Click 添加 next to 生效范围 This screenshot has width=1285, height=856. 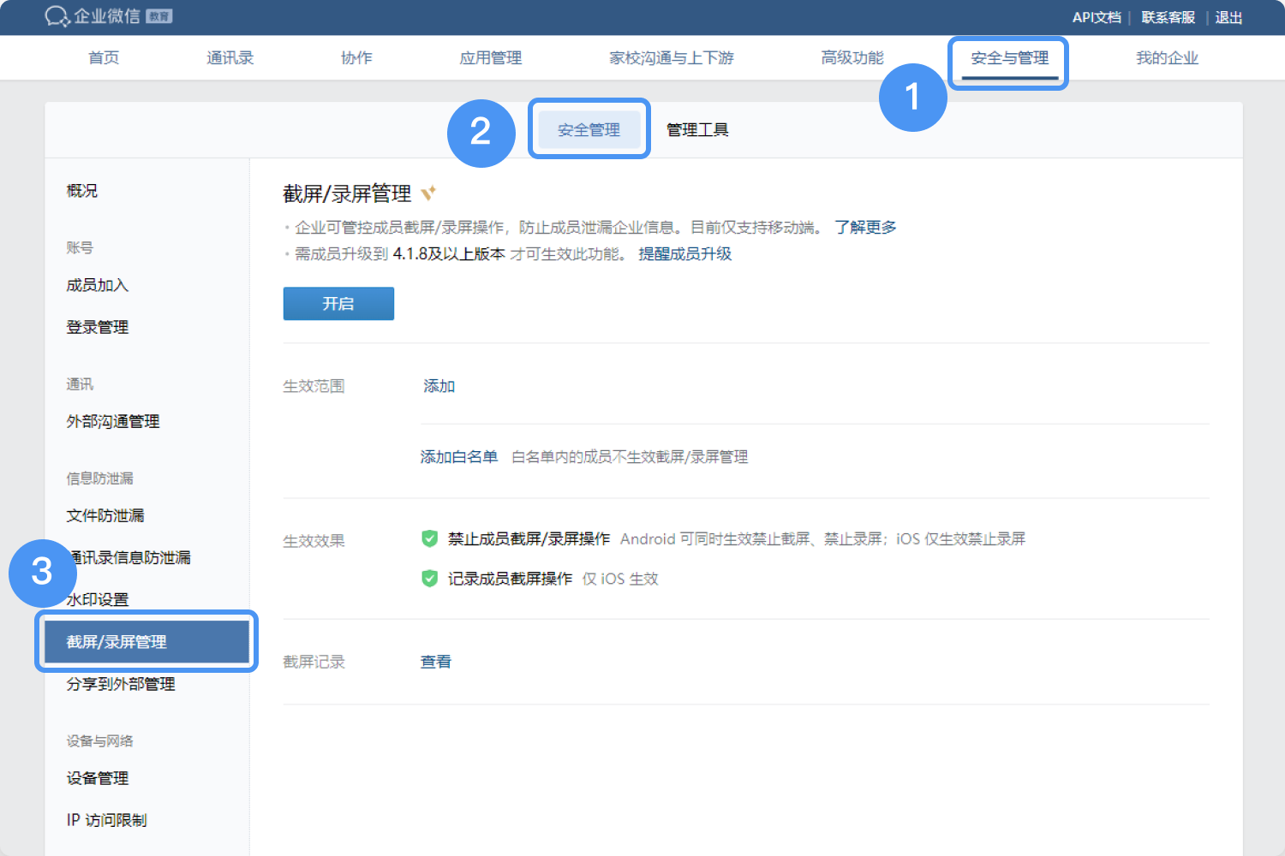tap(439, 386)
